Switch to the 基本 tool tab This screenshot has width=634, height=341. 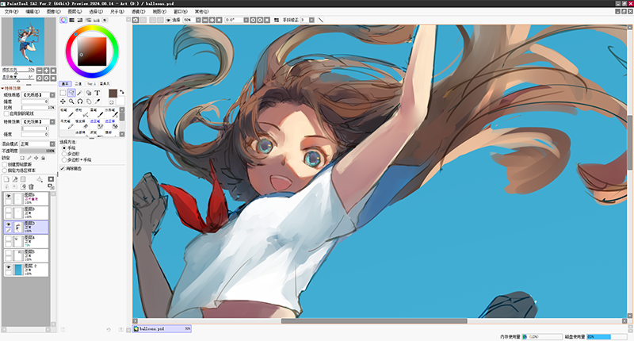pyautogui.click(x=65, y=84)
